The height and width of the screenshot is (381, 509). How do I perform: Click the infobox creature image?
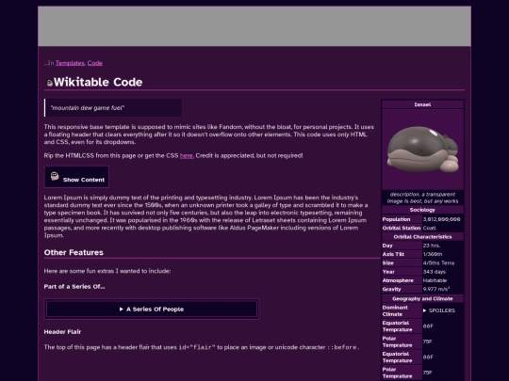pyautogui.click(x=422, y=150)
